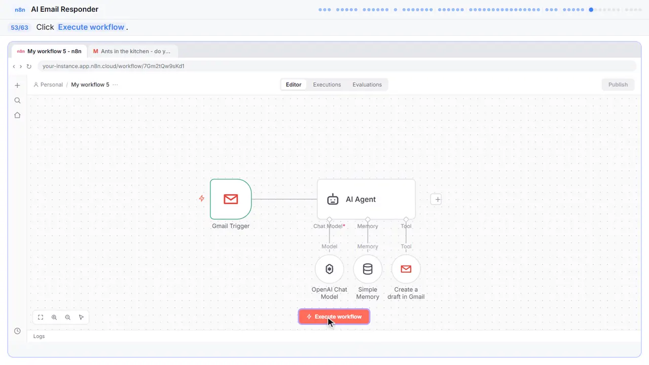Image resolution: width=649 pixels, height=365 pixels.
Task: Click the Publish button
Action: (x=618, y=85)
